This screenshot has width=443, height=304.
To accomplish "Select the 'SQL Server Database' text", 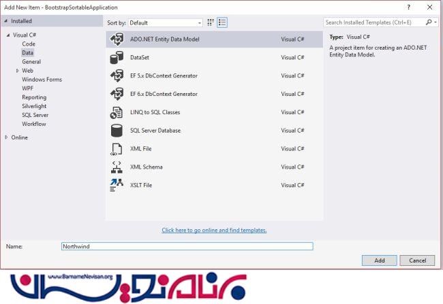I will click(155, 131).
